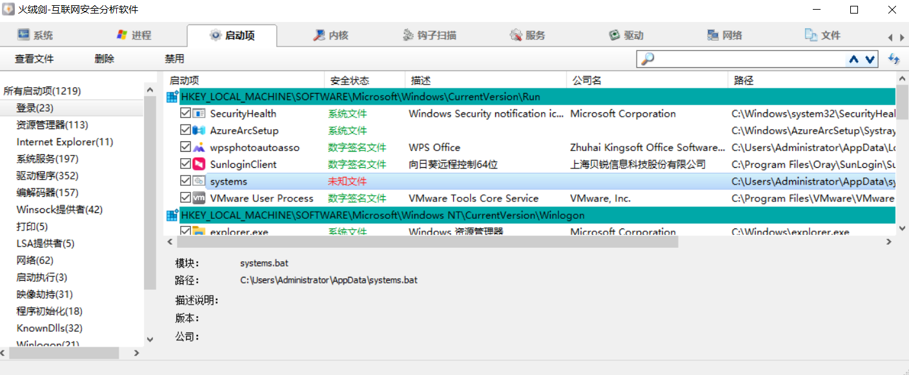Sort by 路径 column header

click(x=812, y=80)
